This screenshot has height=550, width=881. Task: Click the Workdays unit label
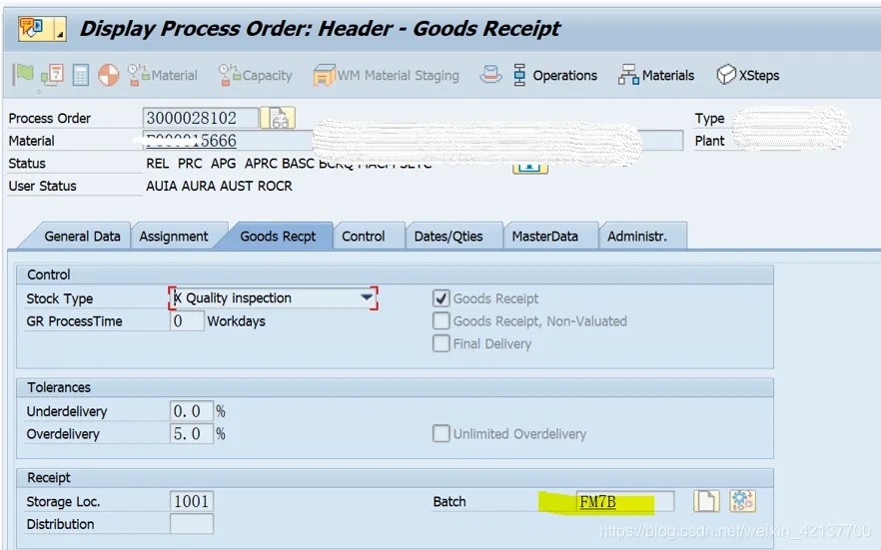point(236,321)
